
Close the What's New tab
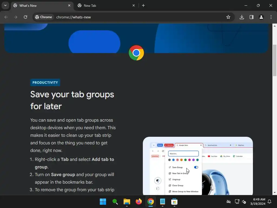click(x=69, y=5)
